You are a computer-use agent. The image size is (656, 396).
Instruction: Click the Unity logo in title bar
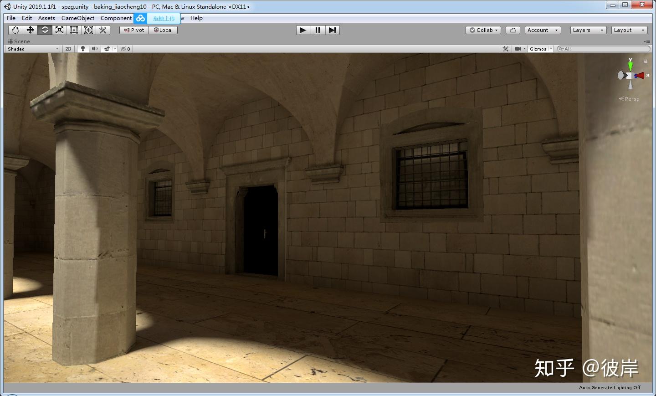7,6
